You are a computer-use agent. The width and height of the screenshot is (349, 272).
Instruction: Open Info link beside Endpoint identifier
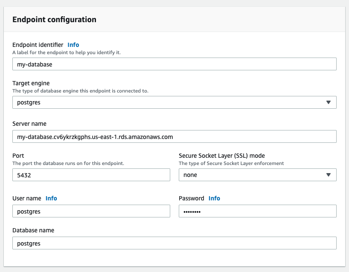[x=73, y=45]
